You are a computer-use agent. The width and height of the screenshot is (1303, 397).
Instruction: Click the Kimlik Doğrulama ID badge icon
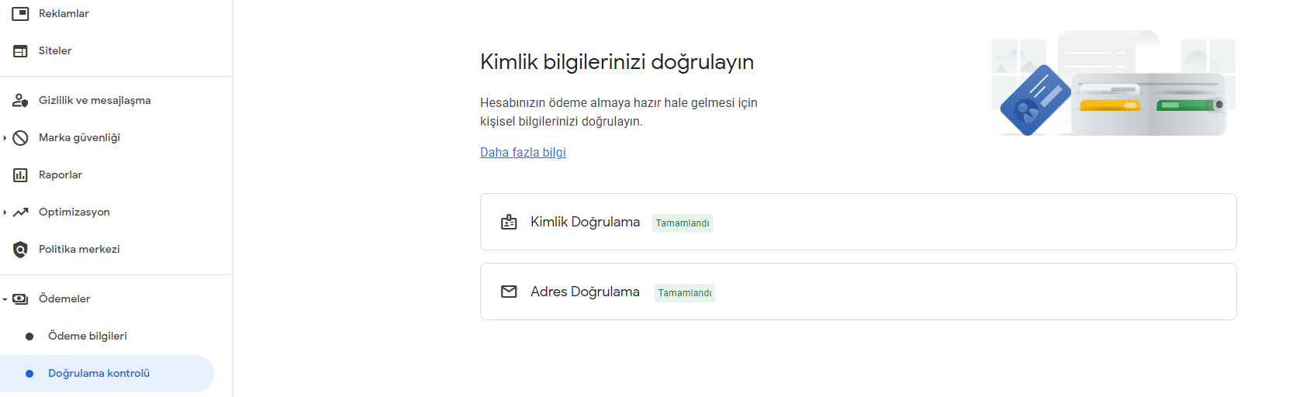coord(509,222)
